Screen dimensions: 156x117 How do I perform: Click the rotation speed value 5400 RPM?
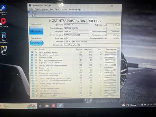(x=113, y=31)
